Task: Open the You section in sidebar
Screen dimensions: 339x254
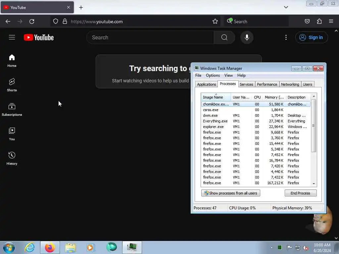Action: coord(12,134)
